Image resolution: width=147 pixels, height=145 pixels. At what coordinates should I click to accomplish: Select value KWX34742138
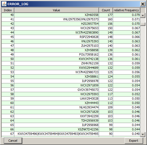pos(57,59)
